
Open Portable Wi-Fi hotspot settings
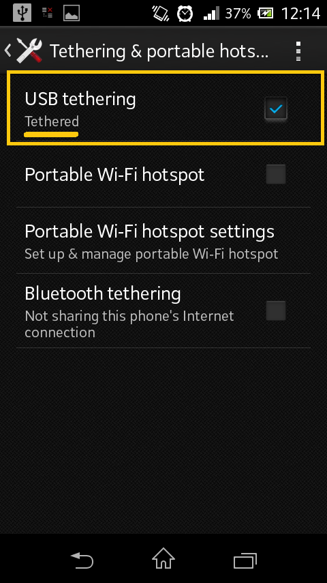click(163, 240)
